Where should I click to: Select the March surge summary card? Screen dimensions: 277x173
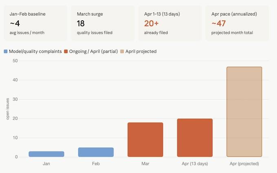coord(103,23)
